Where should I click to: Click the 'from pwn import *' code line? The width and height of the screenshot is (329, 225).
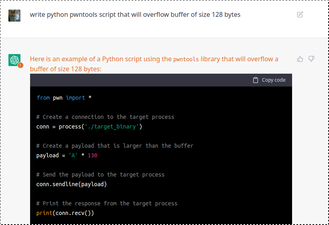click(x=64, y=98)
